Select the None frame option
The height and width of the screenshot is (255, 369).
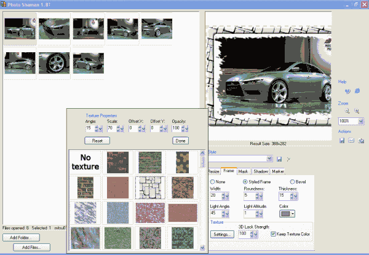(213, 182)
